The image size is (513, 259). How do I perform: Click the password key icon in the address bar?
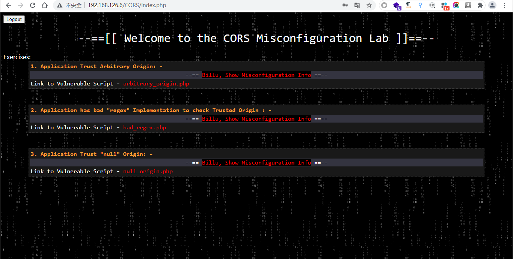coord(345,5)
